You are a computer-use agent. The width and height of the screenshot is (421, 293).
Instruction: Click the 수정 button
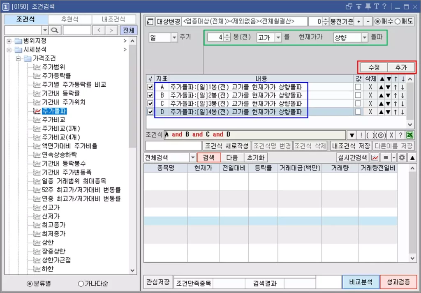tap(374, 67)
